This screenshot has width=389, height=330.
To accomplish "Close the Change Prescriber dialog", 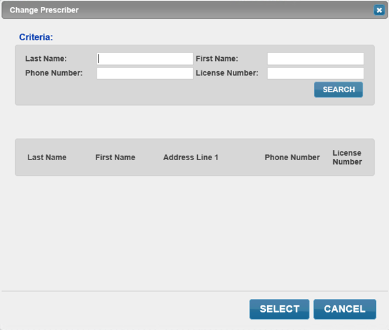I will (x=379, y=10).
